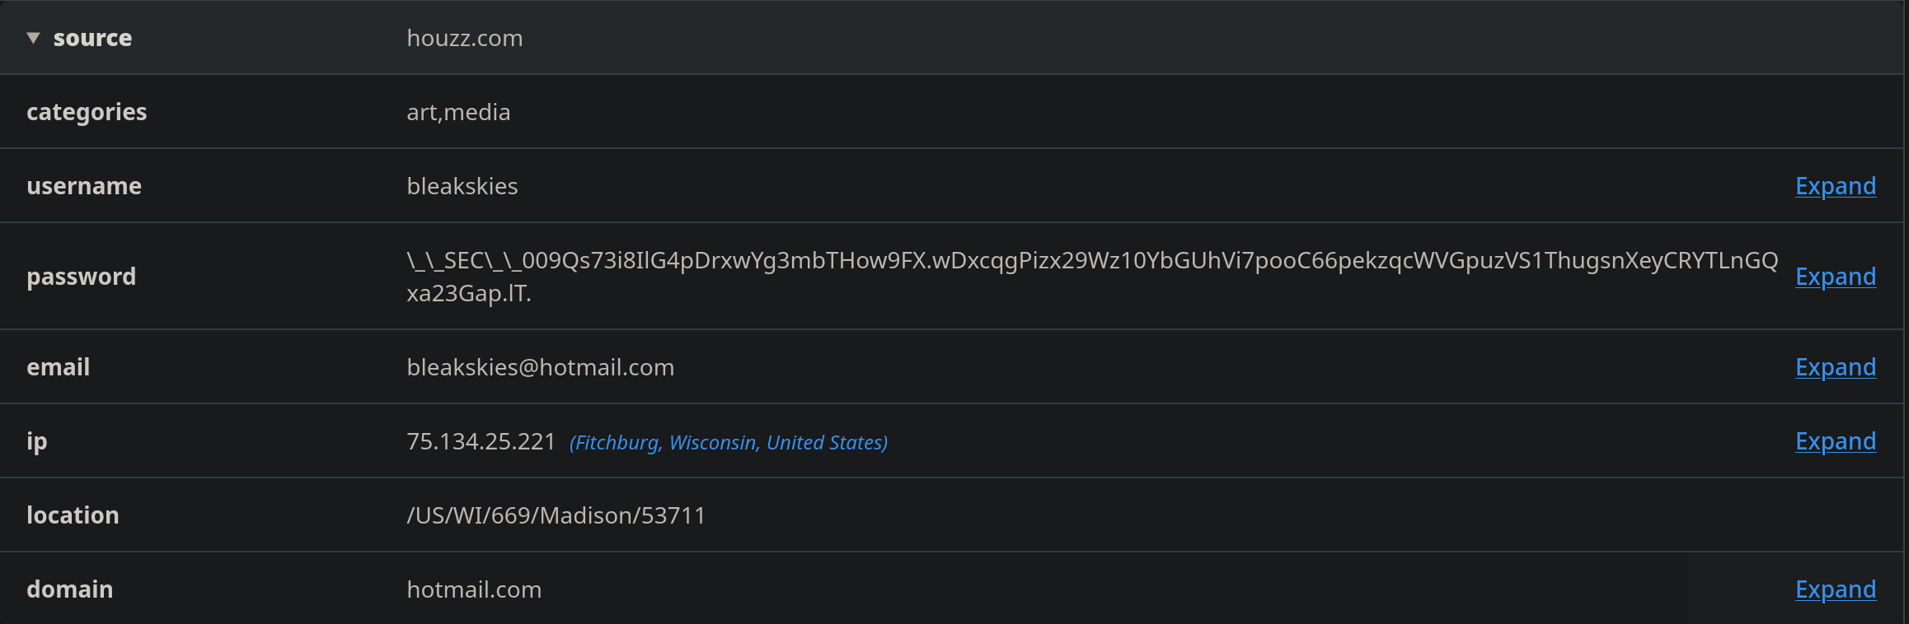Expand the password row
The height and width of the screenshot is (624, 1909).
pos(1835,277)
